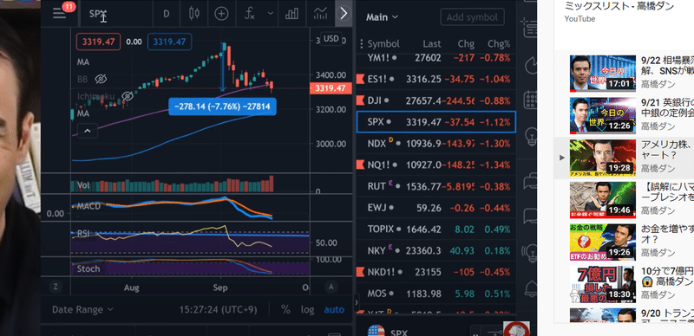Image resolution: width=694 pixels, height=336 pixels.
Task: Select the MOS row in watchlist
Action: click(x=436, y=293)
